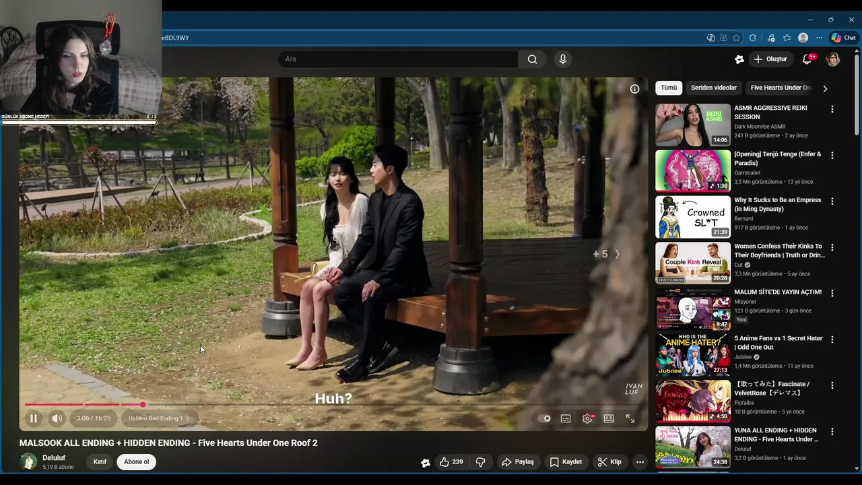Select the Seriden videolar chip
The image size is (862, 485).
point(714,88)
